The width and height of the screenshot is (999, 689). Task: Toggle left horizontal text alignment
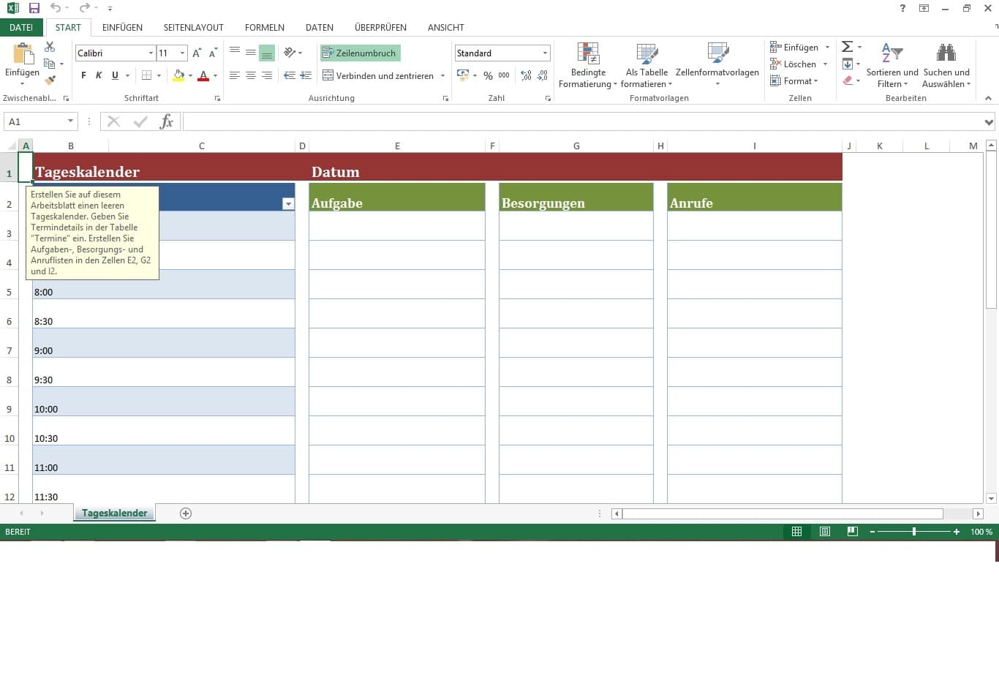[x=235, y=75]
